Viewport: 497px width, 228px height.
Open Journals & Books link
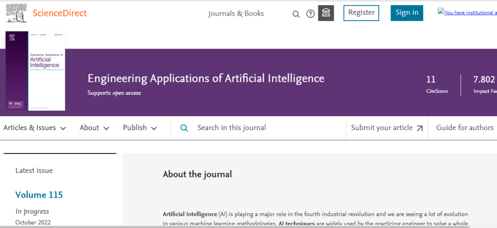click(x=236, y=13)
